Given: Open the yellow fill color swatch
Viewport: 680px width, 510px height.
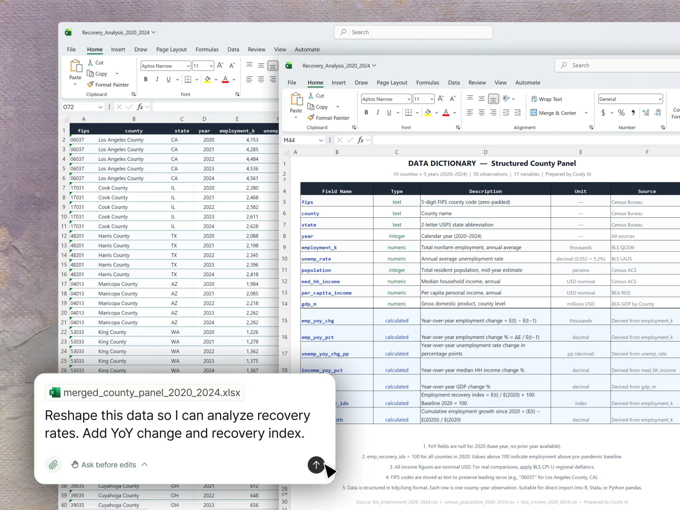Looking at the screenshot, I should coord(428,113).
